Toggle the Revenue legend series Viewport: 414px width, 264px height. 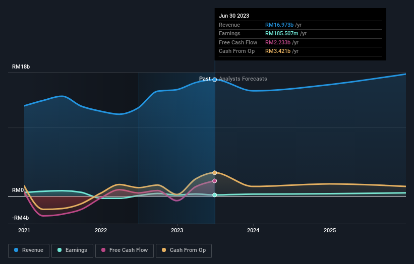coord(29,250)
